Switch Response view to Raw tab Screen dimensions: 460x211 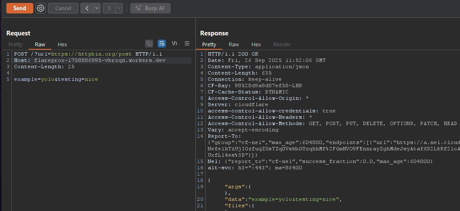pyautogui.click(x=234, y=44)
